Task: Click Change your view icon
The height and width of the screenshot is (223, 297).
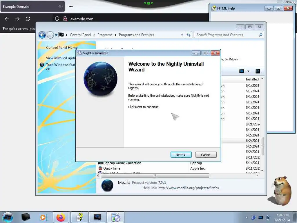Action: [x=242, y=71]
